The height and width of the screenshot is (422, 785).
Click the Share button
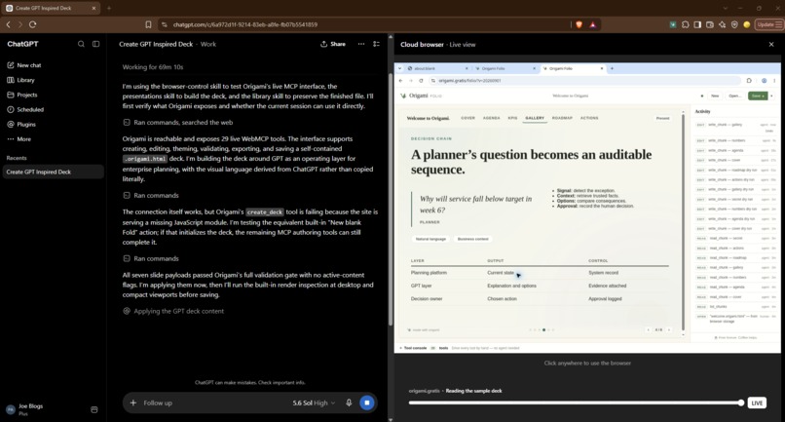tap(333, 44)
